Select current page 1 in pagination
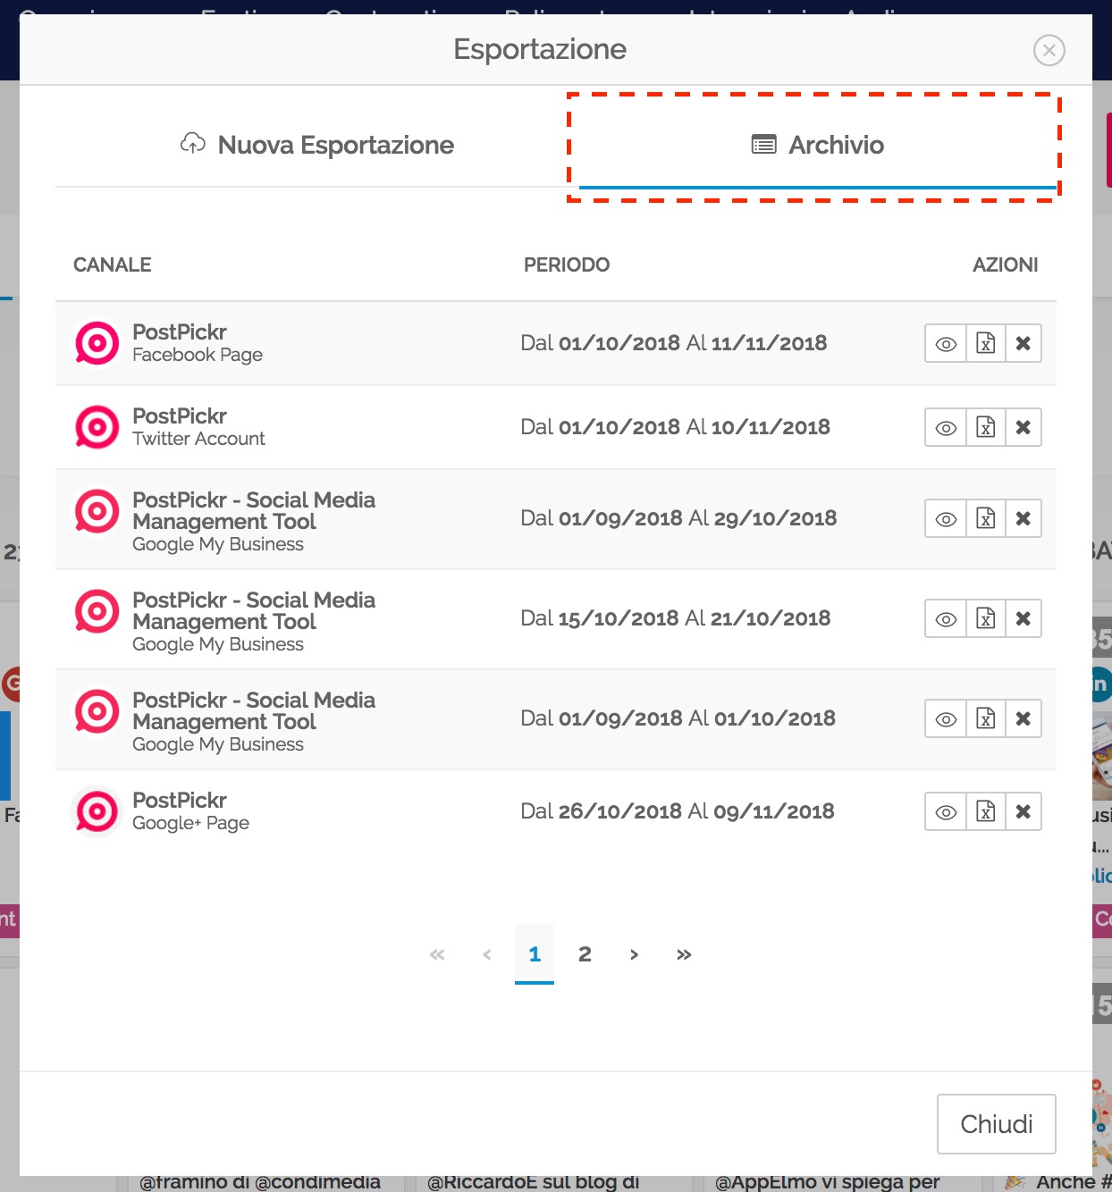This screenshot has height=1192, width=1112. (535, 954)
